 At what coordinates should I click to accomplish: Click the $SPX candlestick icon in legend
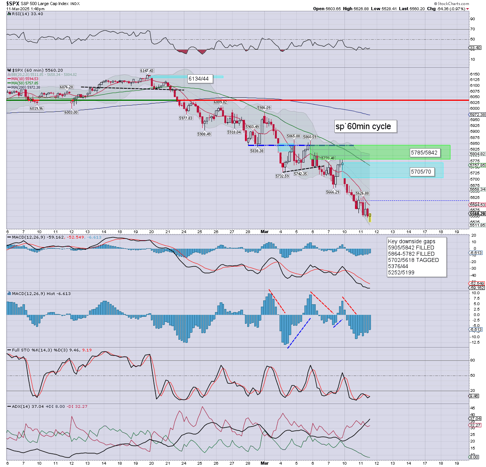point(9,70)
